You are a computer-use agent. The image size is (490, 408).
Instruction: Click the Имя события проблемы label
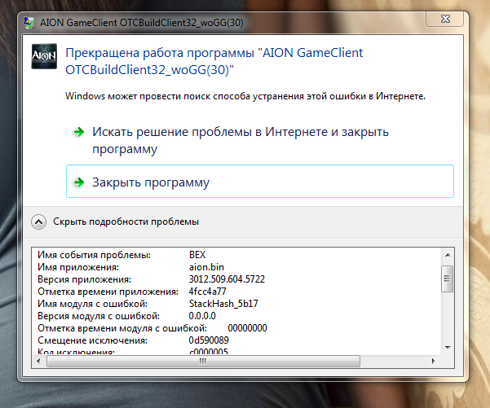point(94,255)
